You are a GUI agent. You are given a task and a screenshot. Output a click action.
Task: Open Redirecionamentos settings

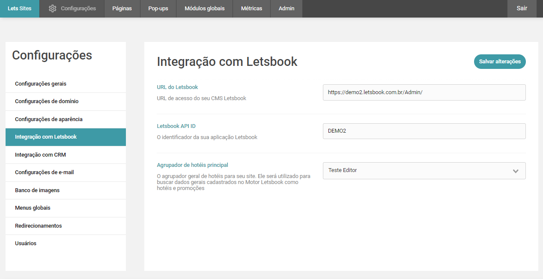[66, 226]
